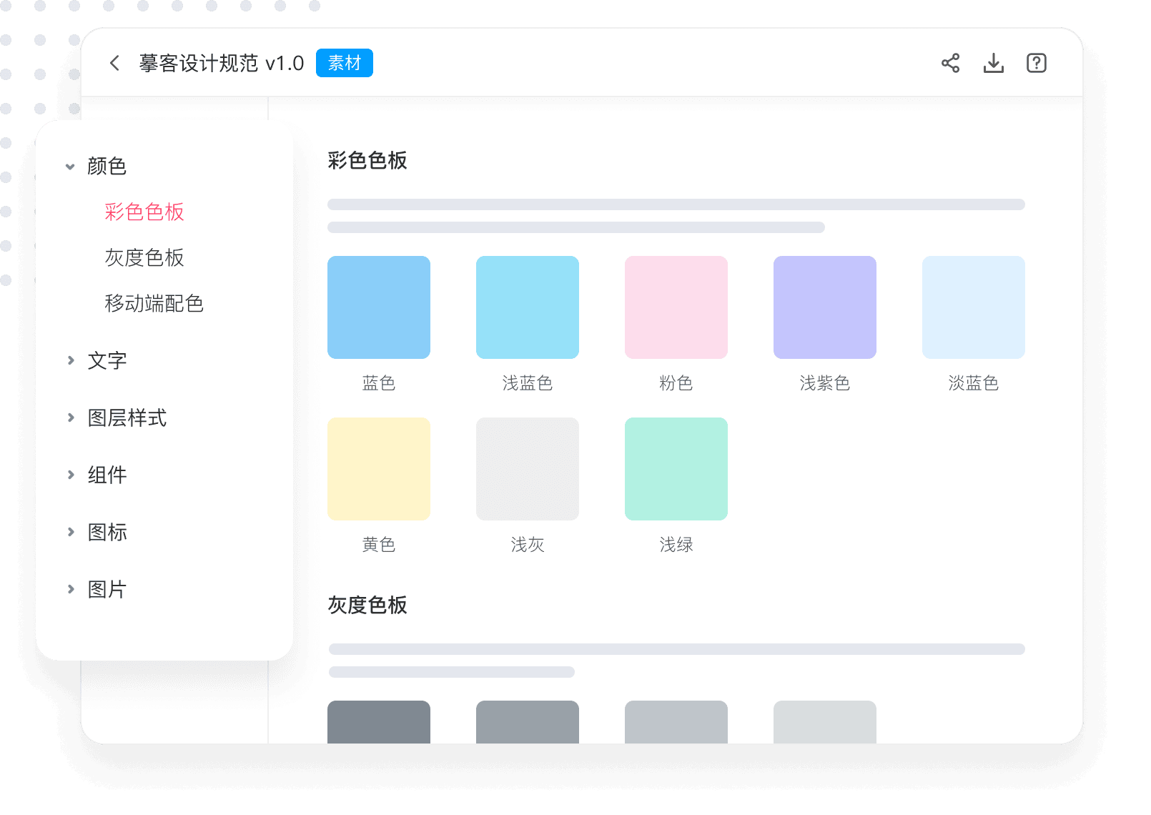Open 灰度色板 in the sidebar
This screenshot has height=815, width=1151.
(x=144, y=257)
